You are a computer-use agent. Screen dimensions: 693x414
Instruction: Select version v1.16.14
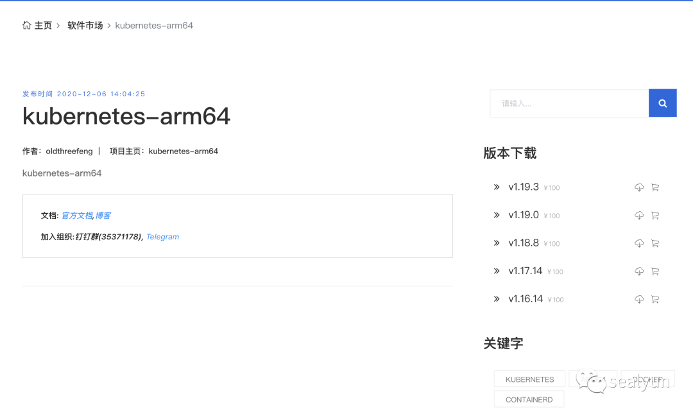tap(526, 299)
